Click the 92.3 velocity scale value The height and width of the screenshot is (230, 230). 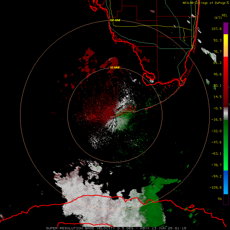click(217, 40)
